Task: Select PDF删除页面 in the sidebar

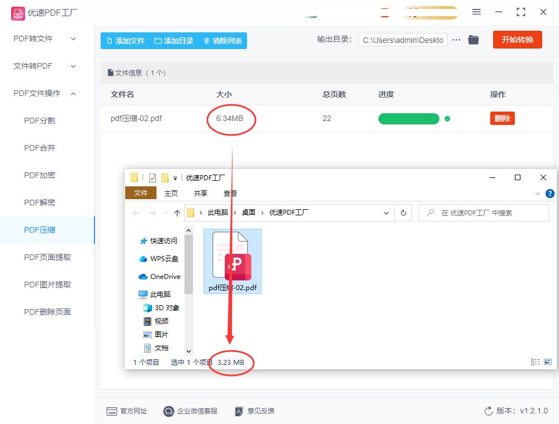Action: pyautogui.click(x=48, y=312)
